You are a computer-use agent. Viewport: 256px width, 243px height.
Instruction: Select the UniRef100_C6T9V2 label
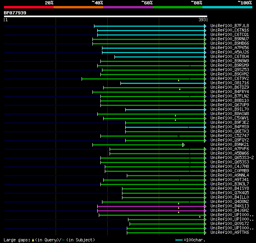tap(230, 79)
